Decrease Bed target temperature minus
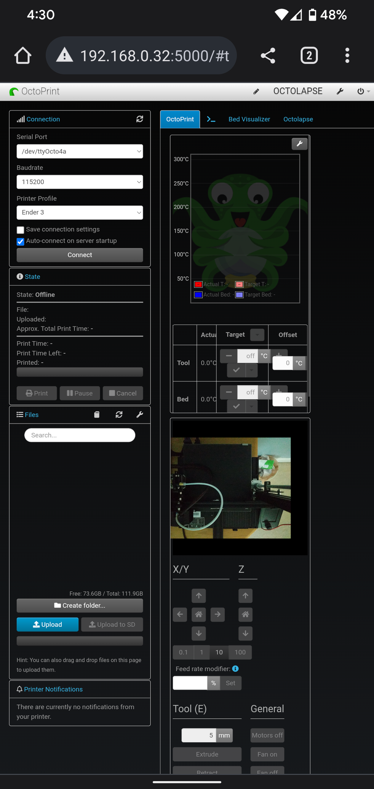Screen dimensions: 374x789 click(x=229, y=392)
